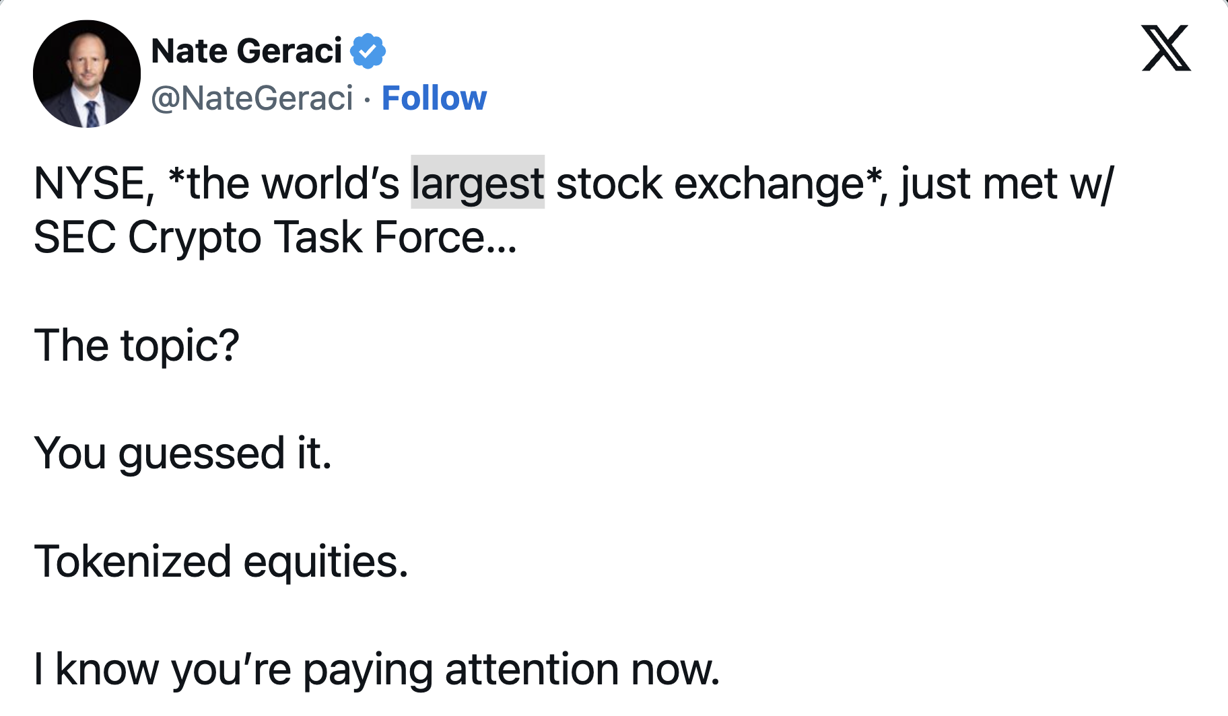Click the line "You guessed it."

(x=183, y=454)
